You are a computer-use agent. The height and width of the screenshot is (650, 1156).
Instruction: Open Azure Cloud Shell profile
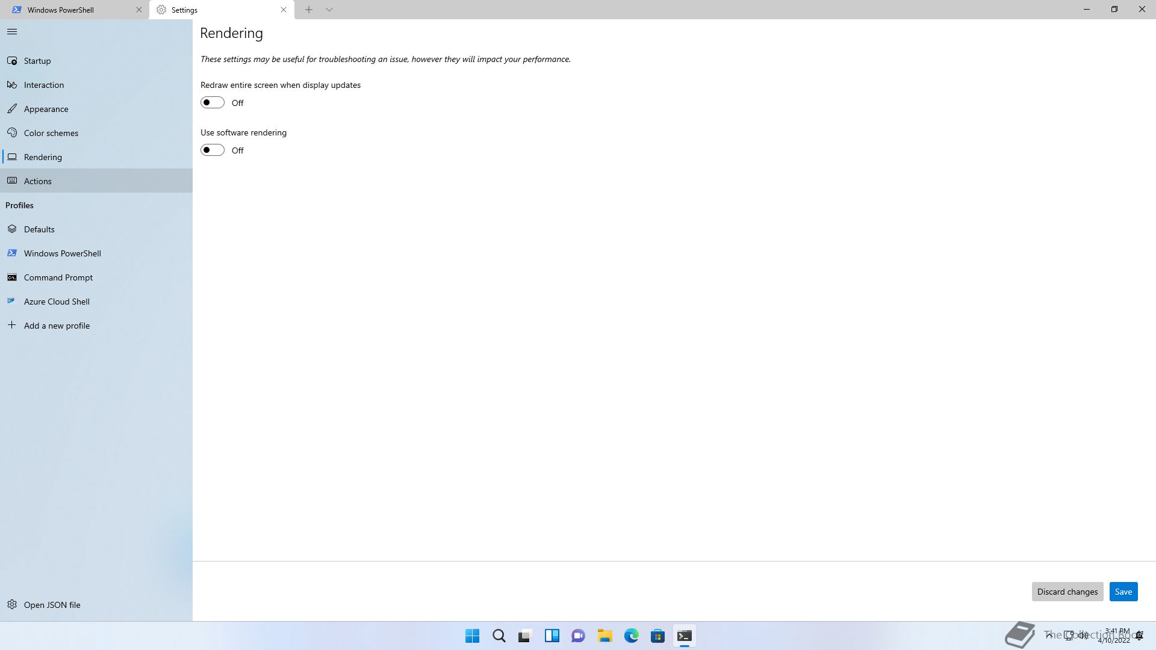click(57, 302)
